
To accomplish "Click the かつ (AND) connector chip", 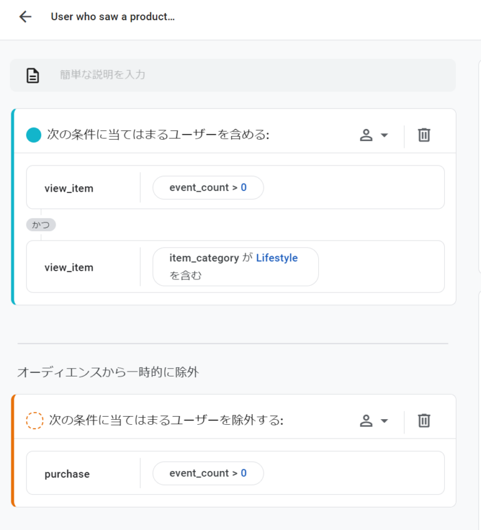I will pyautogui.click(x=41, y=225).
